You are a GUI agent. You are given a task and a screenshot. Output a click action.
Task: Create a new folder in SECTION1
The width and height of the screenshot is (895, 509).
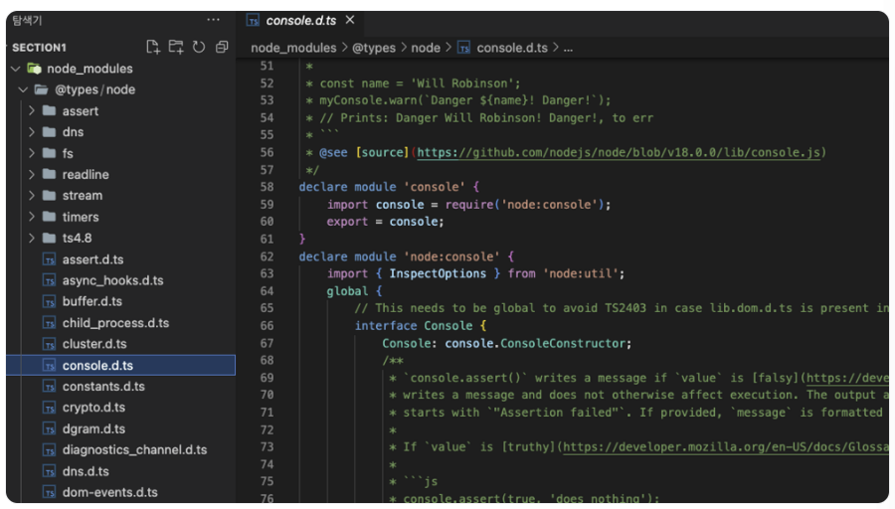click(x=176, y=47)
